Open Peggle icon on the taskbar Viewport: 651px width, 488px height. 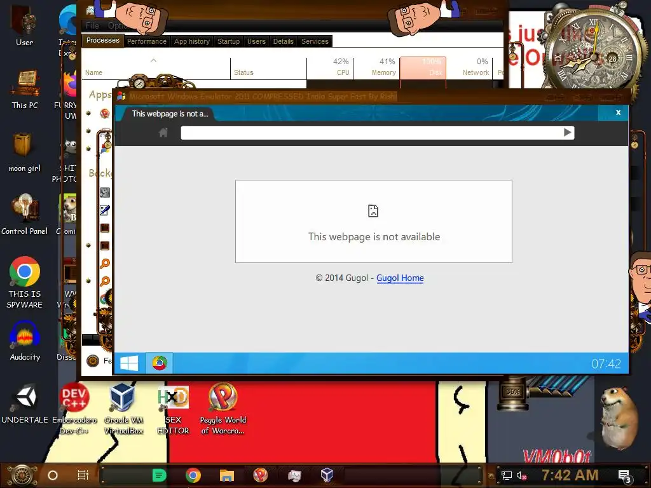pyautogui.click(x=260, y=475)
